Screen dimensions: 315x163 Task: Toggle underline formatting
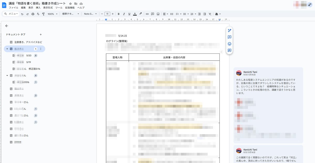129,14
